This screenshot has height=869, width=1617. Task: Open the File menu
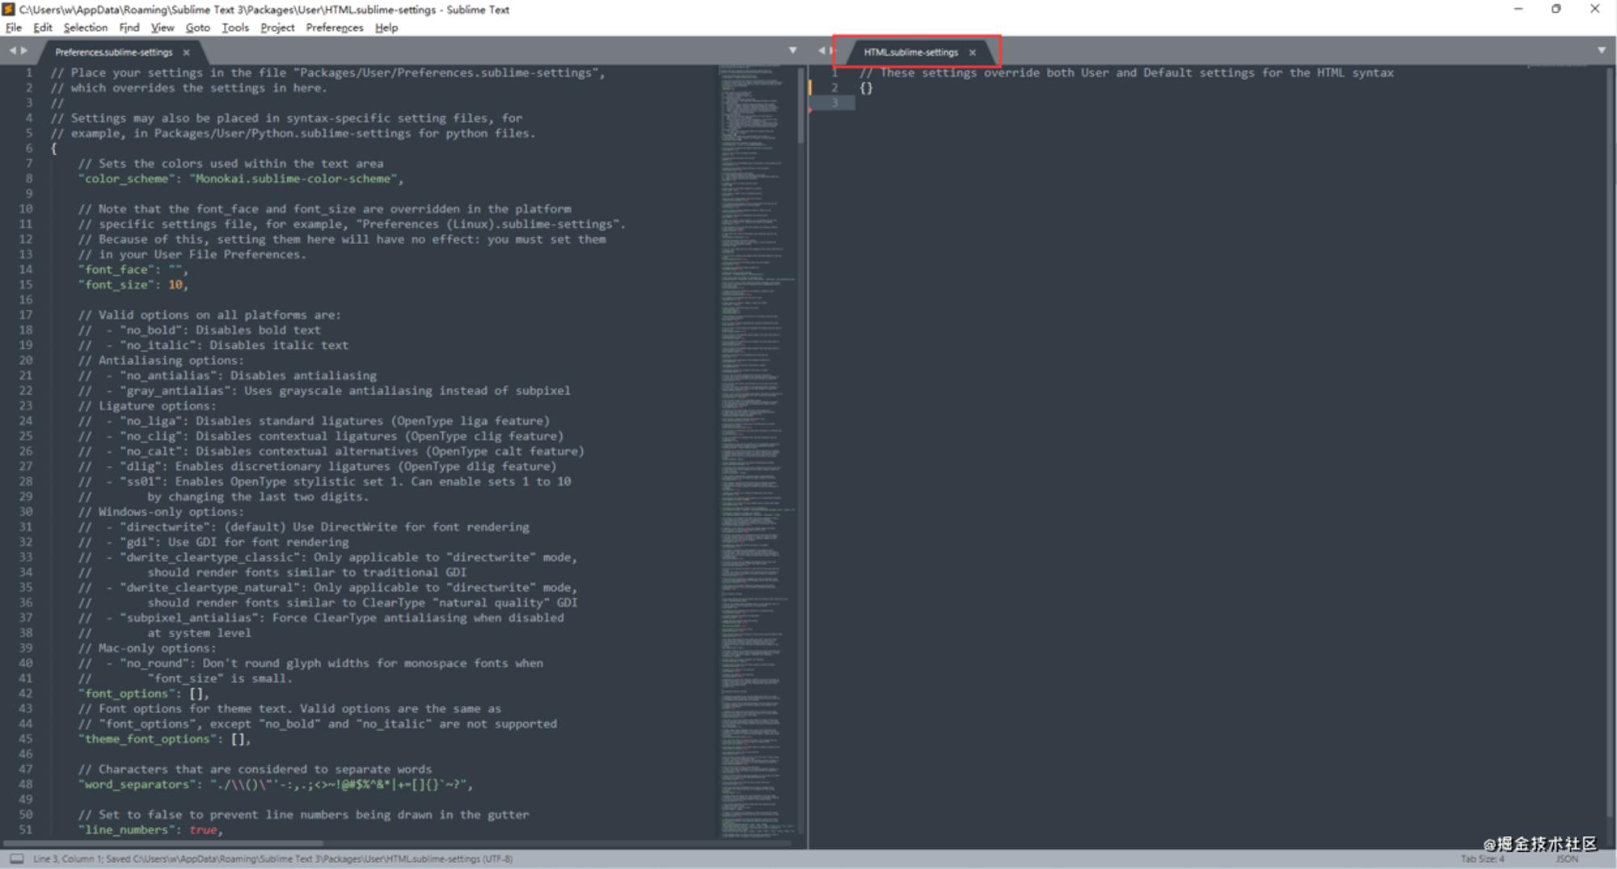point(13,27)
